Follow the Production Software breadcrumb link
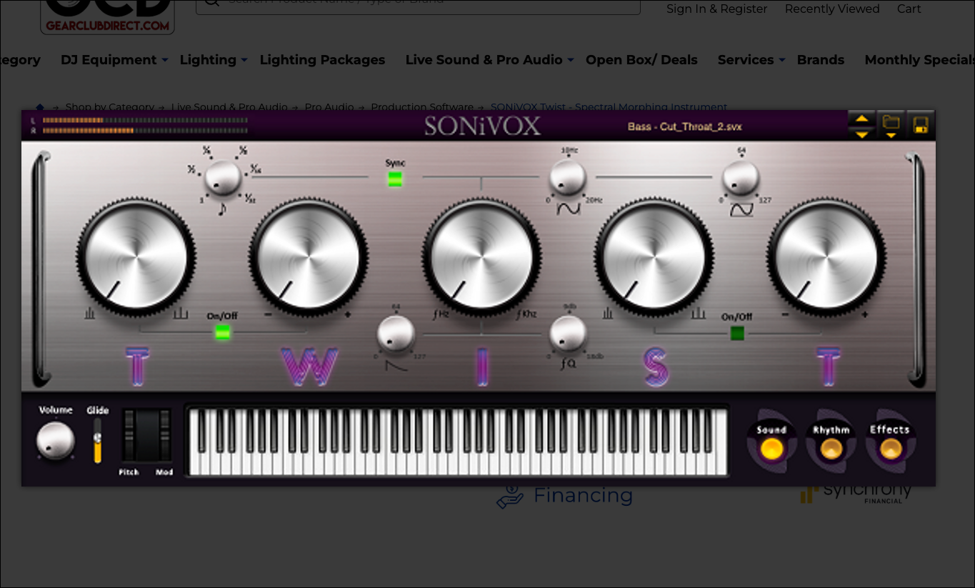 422,107
